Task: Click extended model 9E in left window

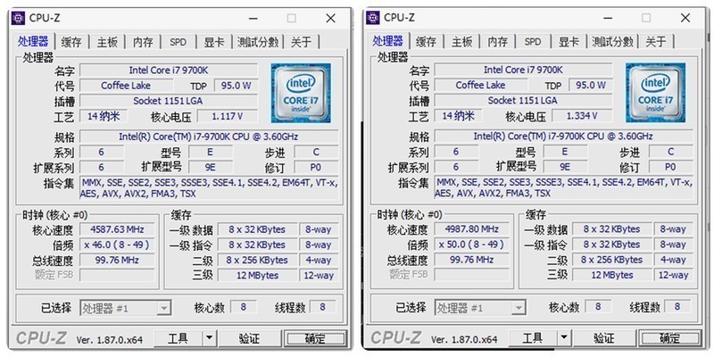Action: pos(211,168)
